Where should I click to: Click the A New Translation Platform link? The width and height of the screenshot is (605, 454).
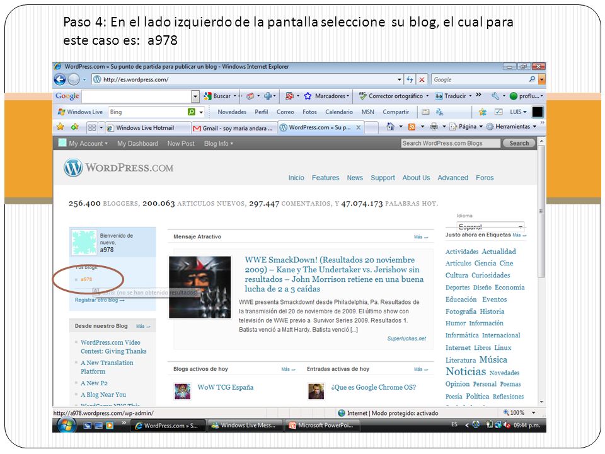point(107,367)
